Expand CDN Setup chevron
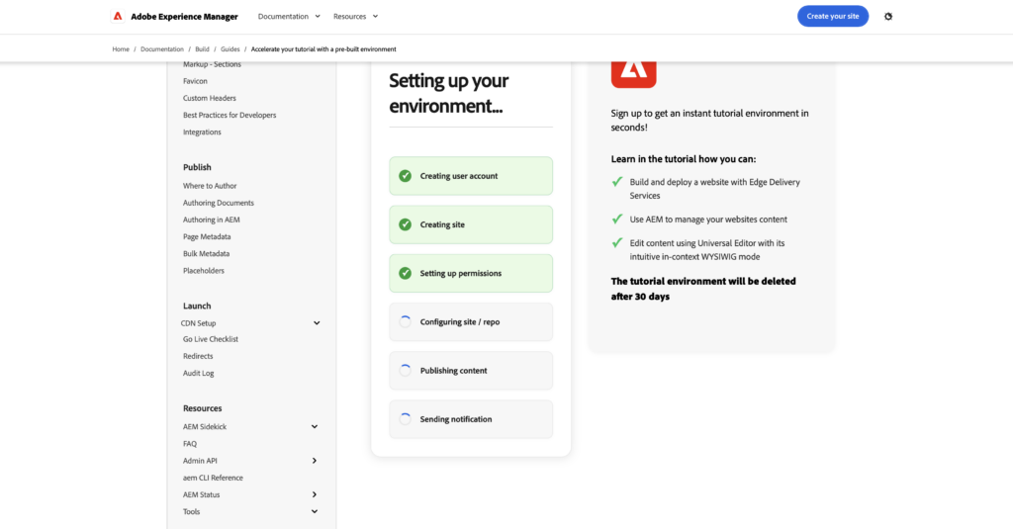The height and width of the screenshot is (529, 1013). 317,323
